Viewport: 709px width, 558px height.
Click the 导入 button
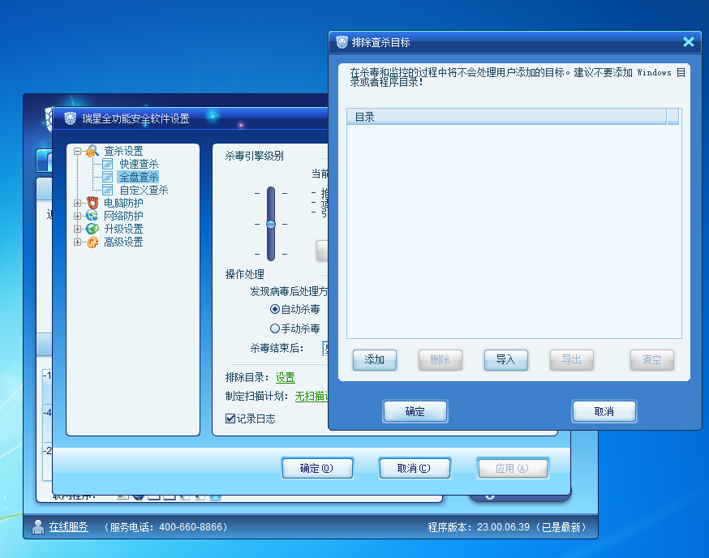pyautogui.click(x=505, y=360)
